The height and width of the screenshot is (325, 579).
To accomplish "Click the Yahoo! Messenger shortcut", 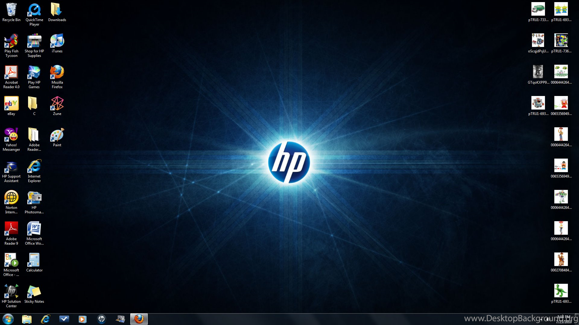I will coord(11,139).
